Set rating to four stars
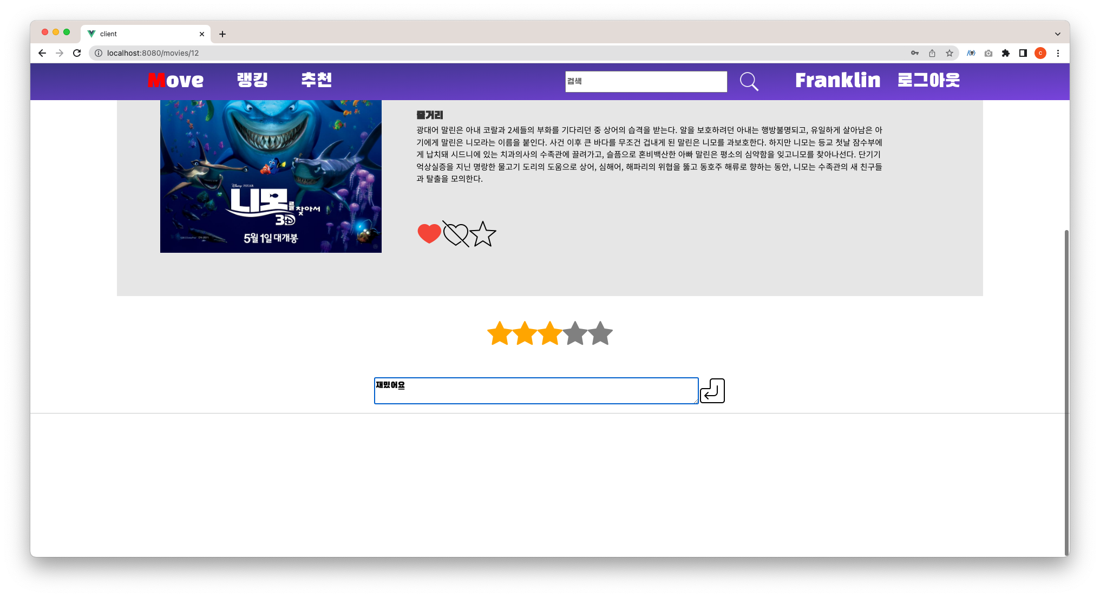 (x=575, y=333)
